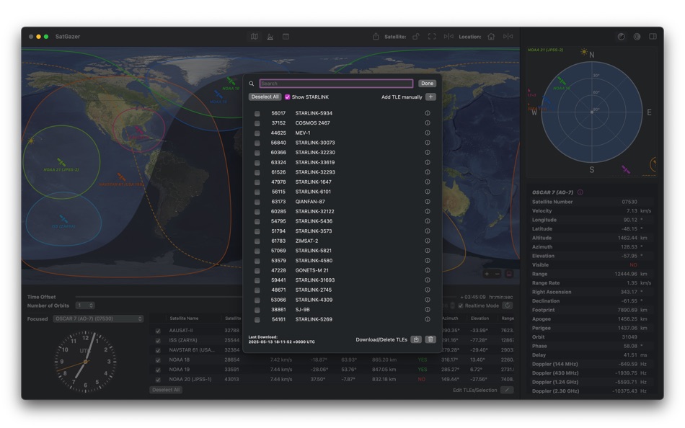Add a TLE manually with plus button
The width and height of the screenshot is (685, 428).
(430, 97)
